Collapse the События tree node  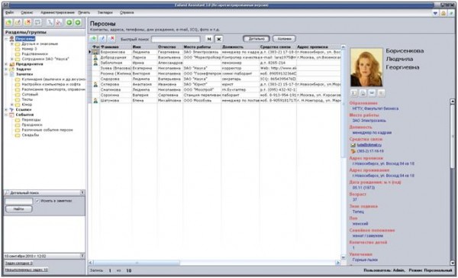tap(6, 115)
